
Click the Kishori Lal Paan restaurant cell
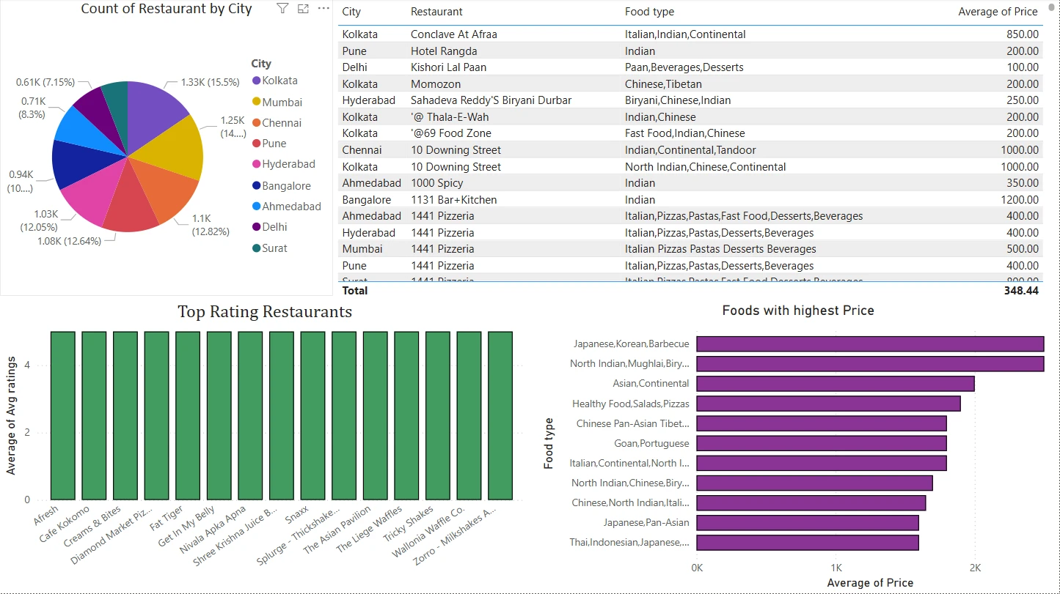point(448,67)
